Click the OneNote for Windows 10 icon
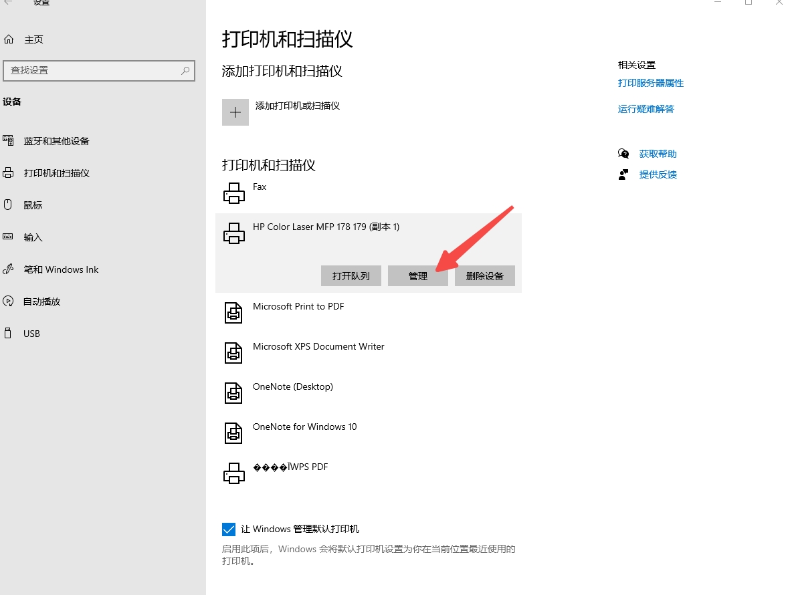 (233, 433)
